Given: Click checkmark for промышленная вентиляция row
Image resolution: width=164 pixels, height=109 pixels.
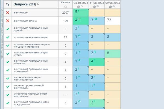Looking at the screenshot, I should point(8,37).
